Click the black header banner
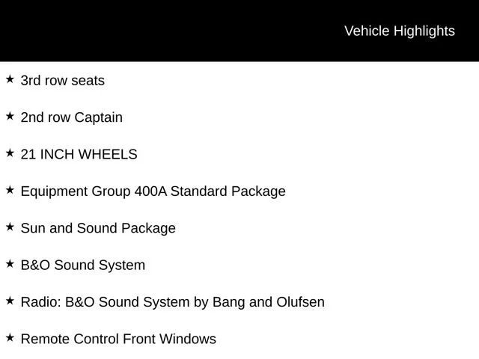 point(239,31)
